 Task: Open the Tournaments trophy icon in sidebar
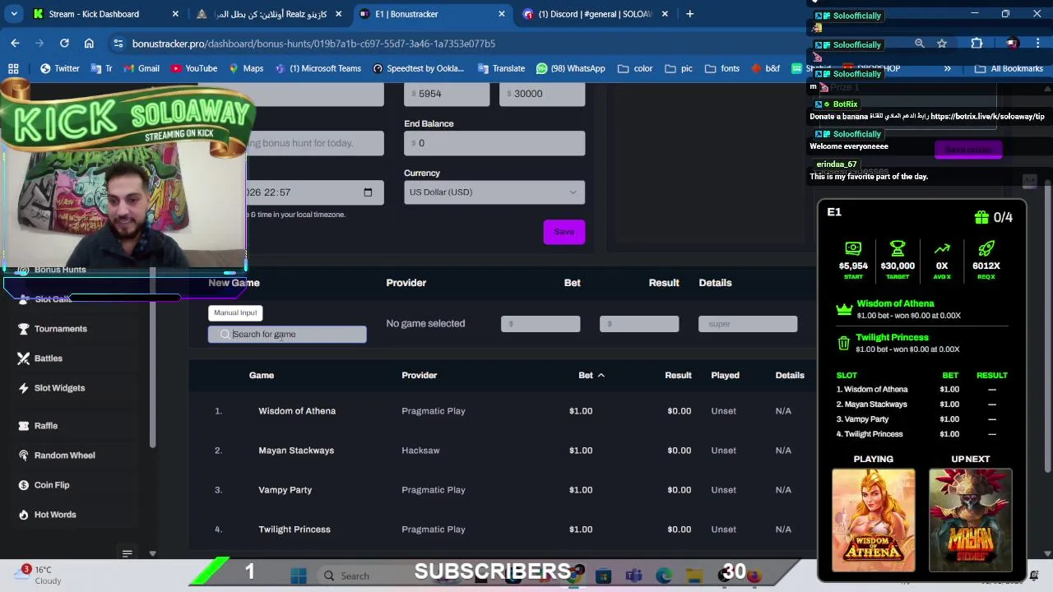[x=24, y=329]
